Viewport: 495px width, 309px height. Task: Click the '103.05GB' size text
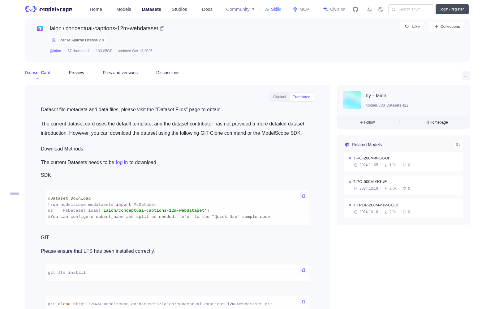(104, 51)
